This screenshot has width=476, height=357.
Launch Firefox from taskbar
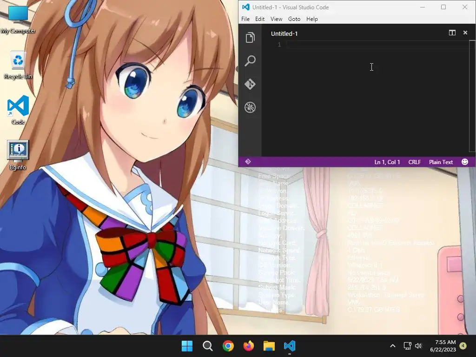coord(249,346)
